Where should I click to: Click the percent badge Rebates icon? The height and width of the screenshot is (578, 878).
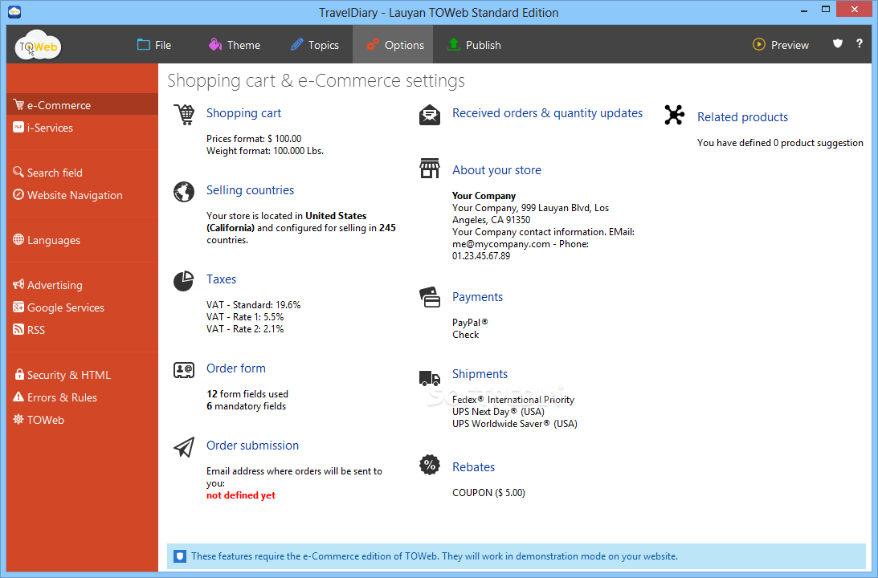430,465
